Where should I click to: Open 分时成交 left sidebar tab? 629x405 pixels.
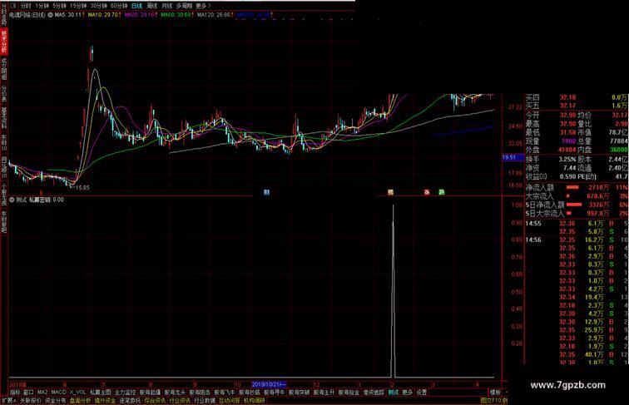tap(4, 15)
